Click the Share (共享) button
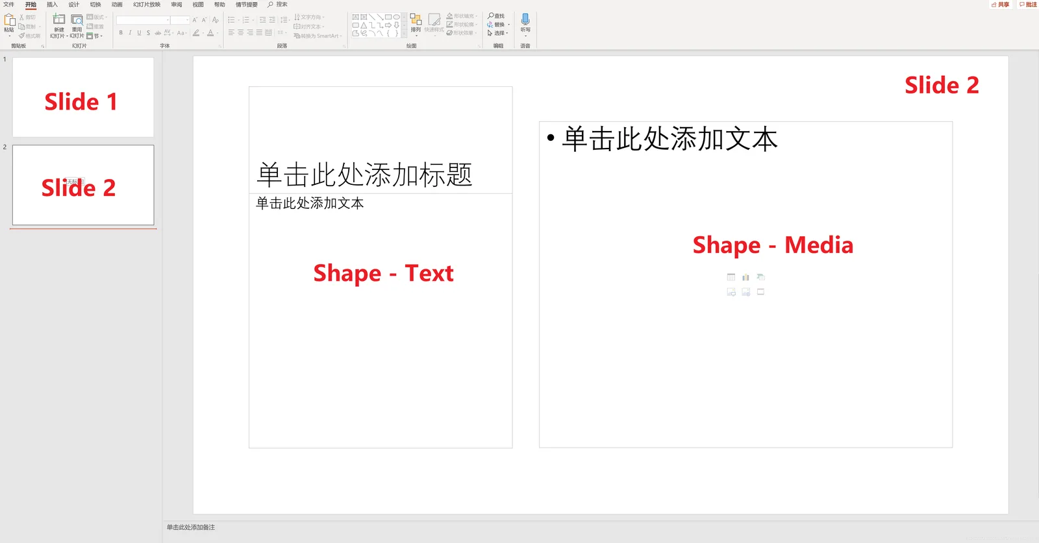1039x543 pixels. 1000,5
